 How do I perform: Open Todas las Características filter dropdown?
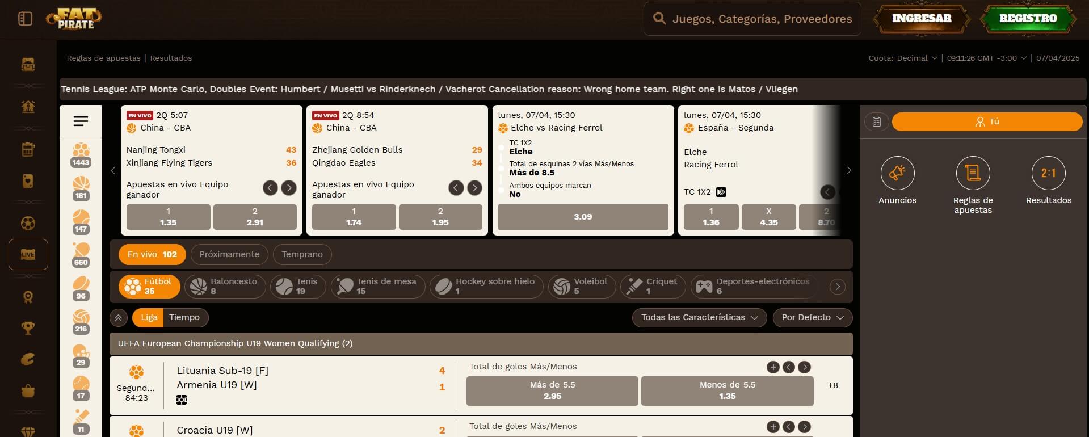click(x=699, y=317)
